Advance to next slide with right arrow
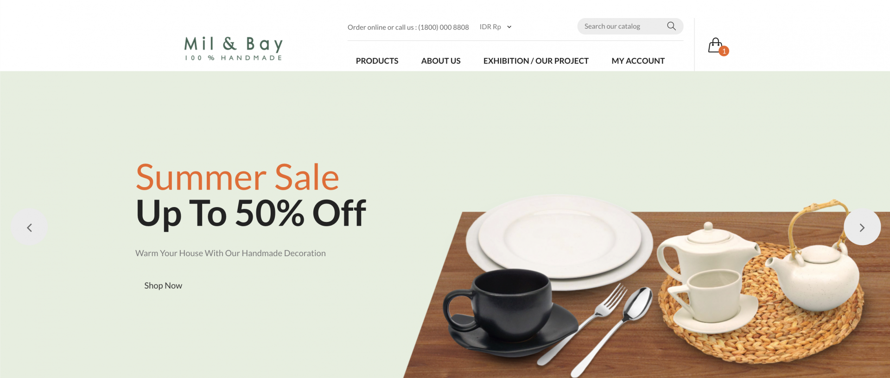The height and width of the screenshot is (378, 890). pos(862,227)
